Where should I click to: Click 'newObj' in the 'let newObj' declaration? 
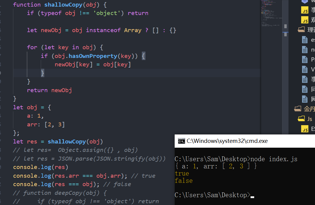(x=51, y=30)
